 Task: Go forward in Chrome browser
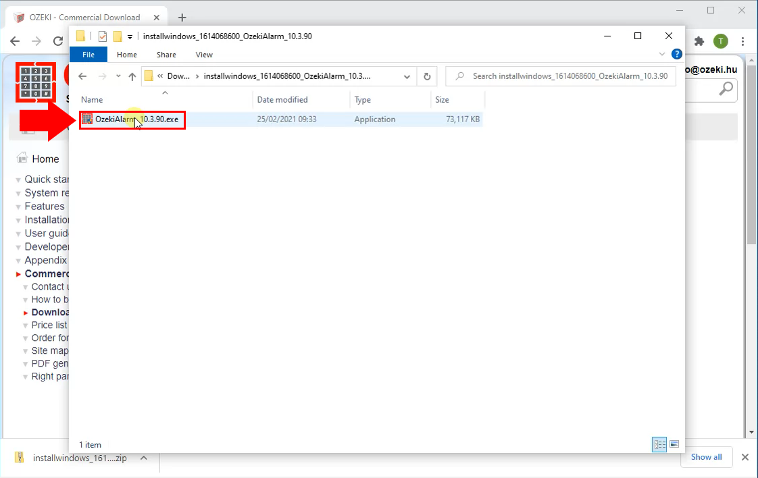click(x=36, y=41)
